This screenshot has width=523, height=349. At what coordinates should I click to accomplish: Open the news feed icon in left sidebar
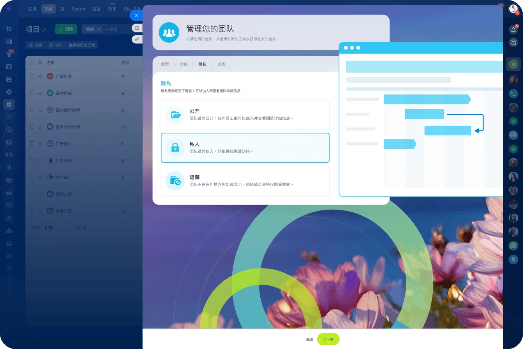9,41
